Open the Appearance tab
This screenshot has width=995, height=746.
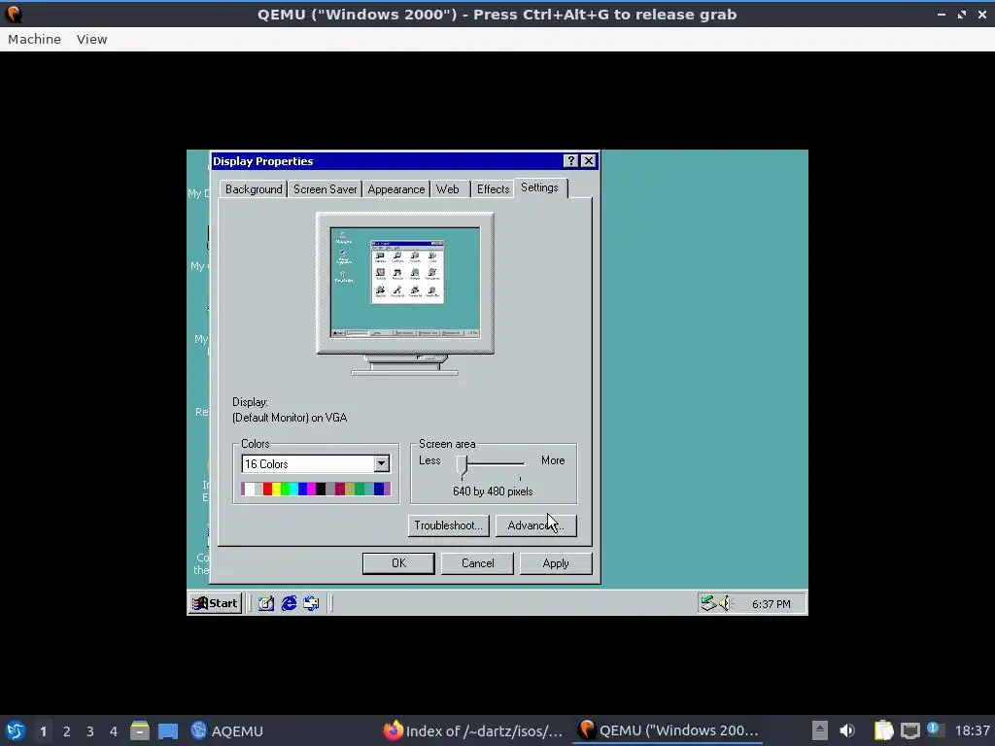tap(396, 189)
